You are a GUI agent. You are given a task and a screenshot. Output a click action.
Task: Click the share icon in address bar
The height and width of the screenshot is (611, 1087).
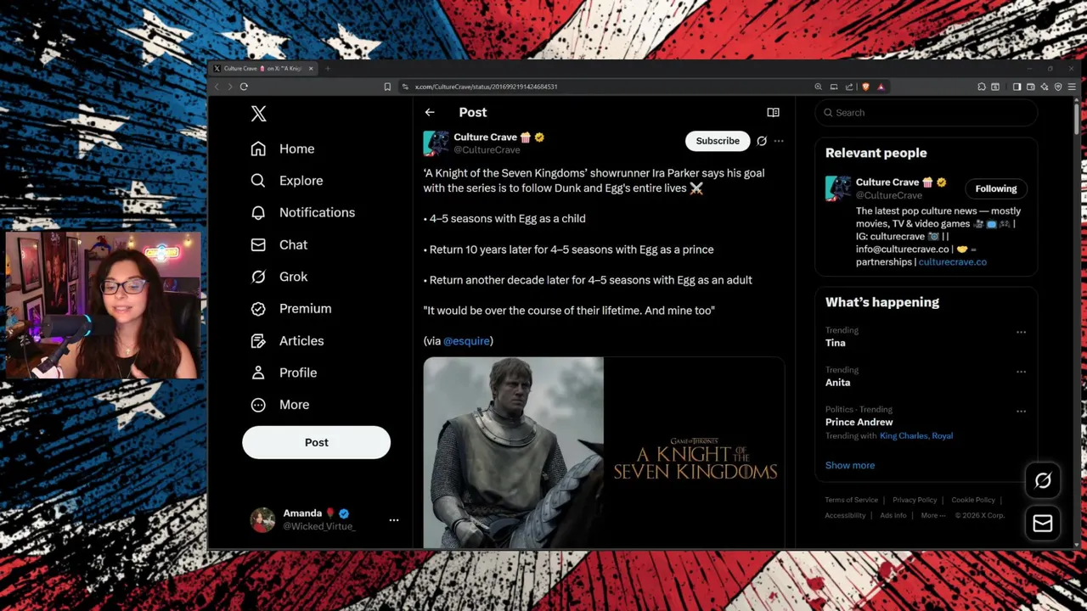pos(848,87)
